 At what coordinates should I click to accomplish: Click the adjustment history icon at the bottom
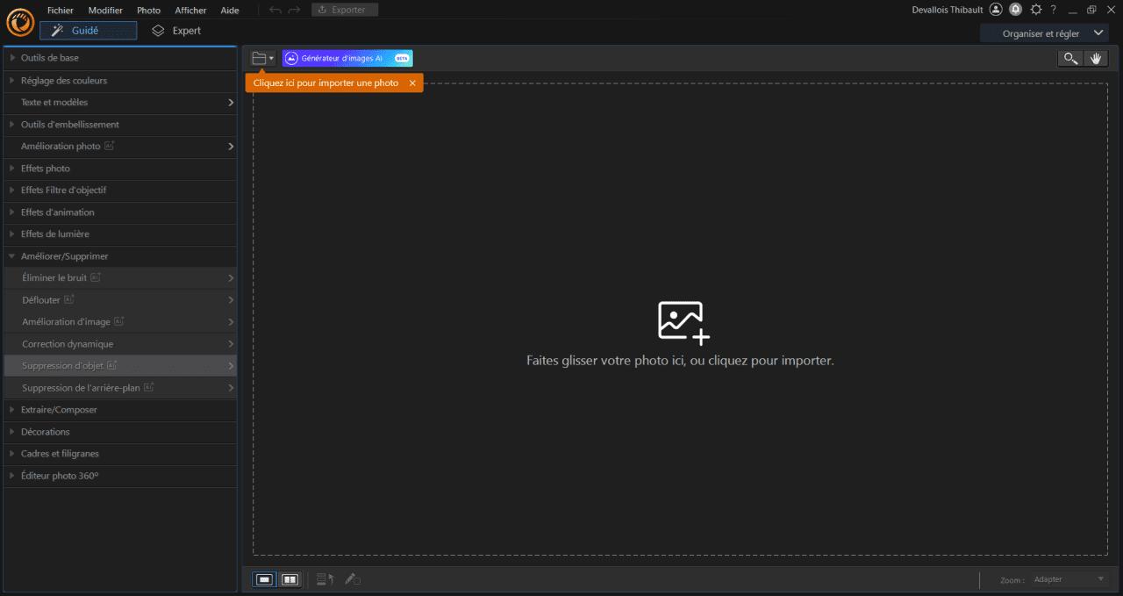click(x=324, y=579)
